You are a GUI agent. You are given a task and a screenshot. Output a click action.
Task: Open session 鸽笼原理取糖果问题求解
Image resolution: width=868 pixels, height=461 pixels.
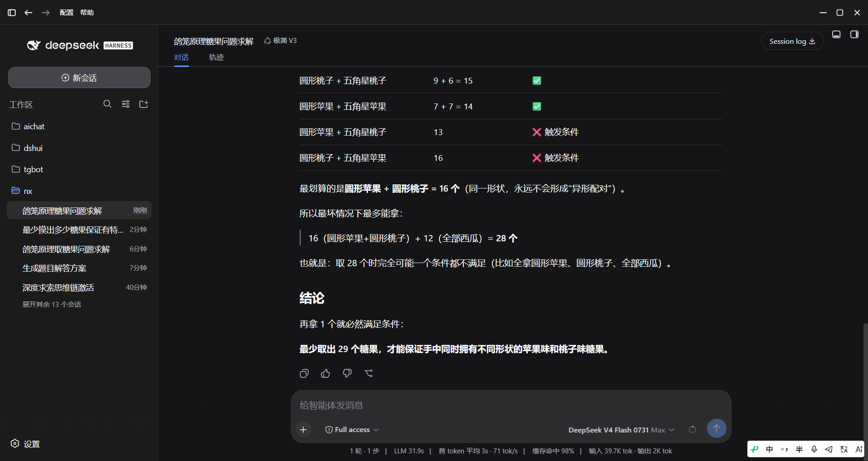[x=79, y=249]
